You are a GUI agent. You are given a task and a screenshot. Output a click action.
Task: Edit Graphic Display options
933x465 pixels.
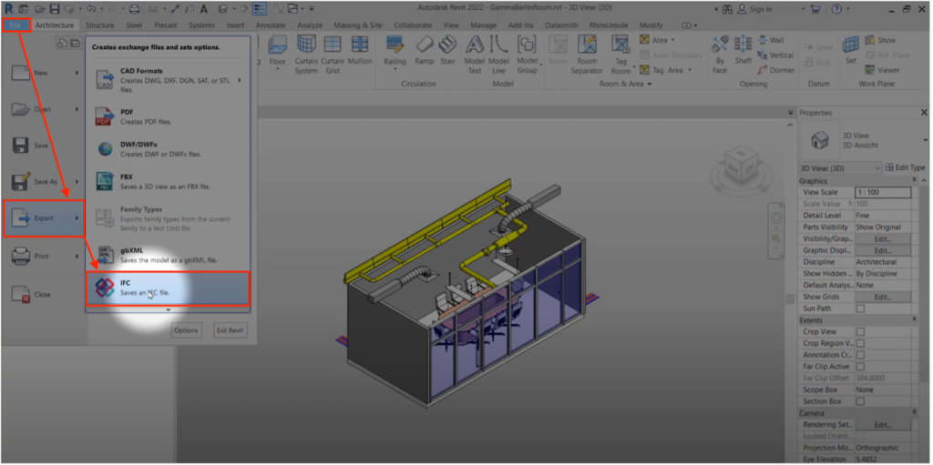882,250
